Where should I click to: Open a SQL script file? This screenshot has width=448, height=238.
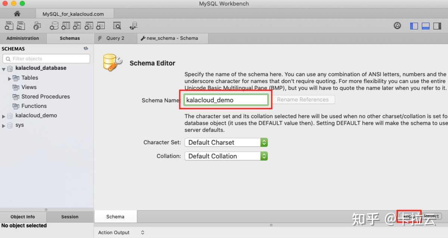[x=21, y=25]
